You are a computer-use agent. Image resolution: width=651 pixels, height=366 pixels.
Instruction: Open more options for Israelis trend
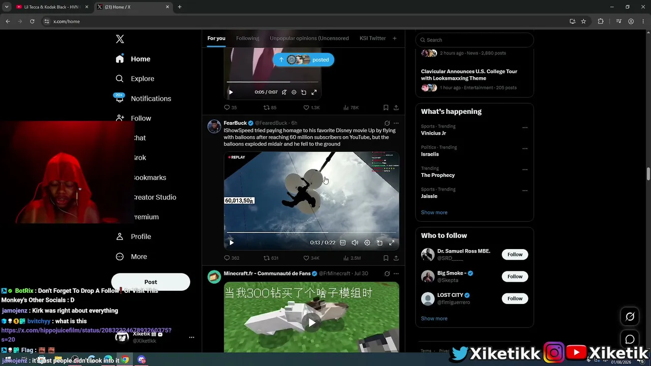[525, 148]
